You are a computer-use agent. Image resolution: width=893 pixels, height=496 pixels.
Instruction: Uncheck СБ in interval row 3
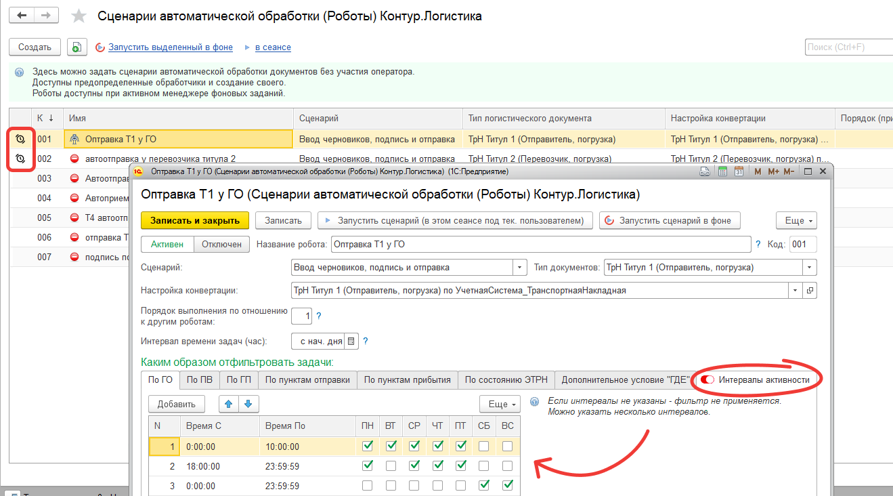484,485
